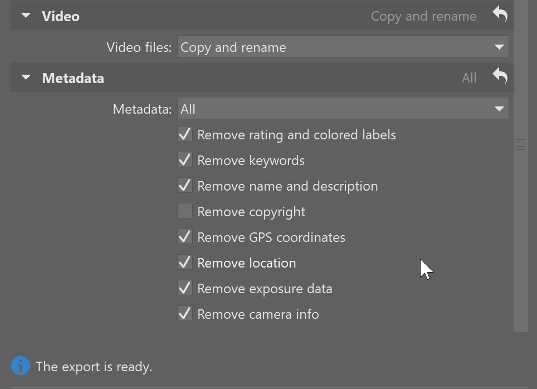
Task: Click the Video section header title
Action: click(x=61, y=16)
